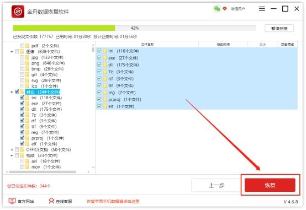The width and height of the screenshot is (306, 210).
Task: Click folder icon of ttf row in file list
Action: [x=105, y=85]
